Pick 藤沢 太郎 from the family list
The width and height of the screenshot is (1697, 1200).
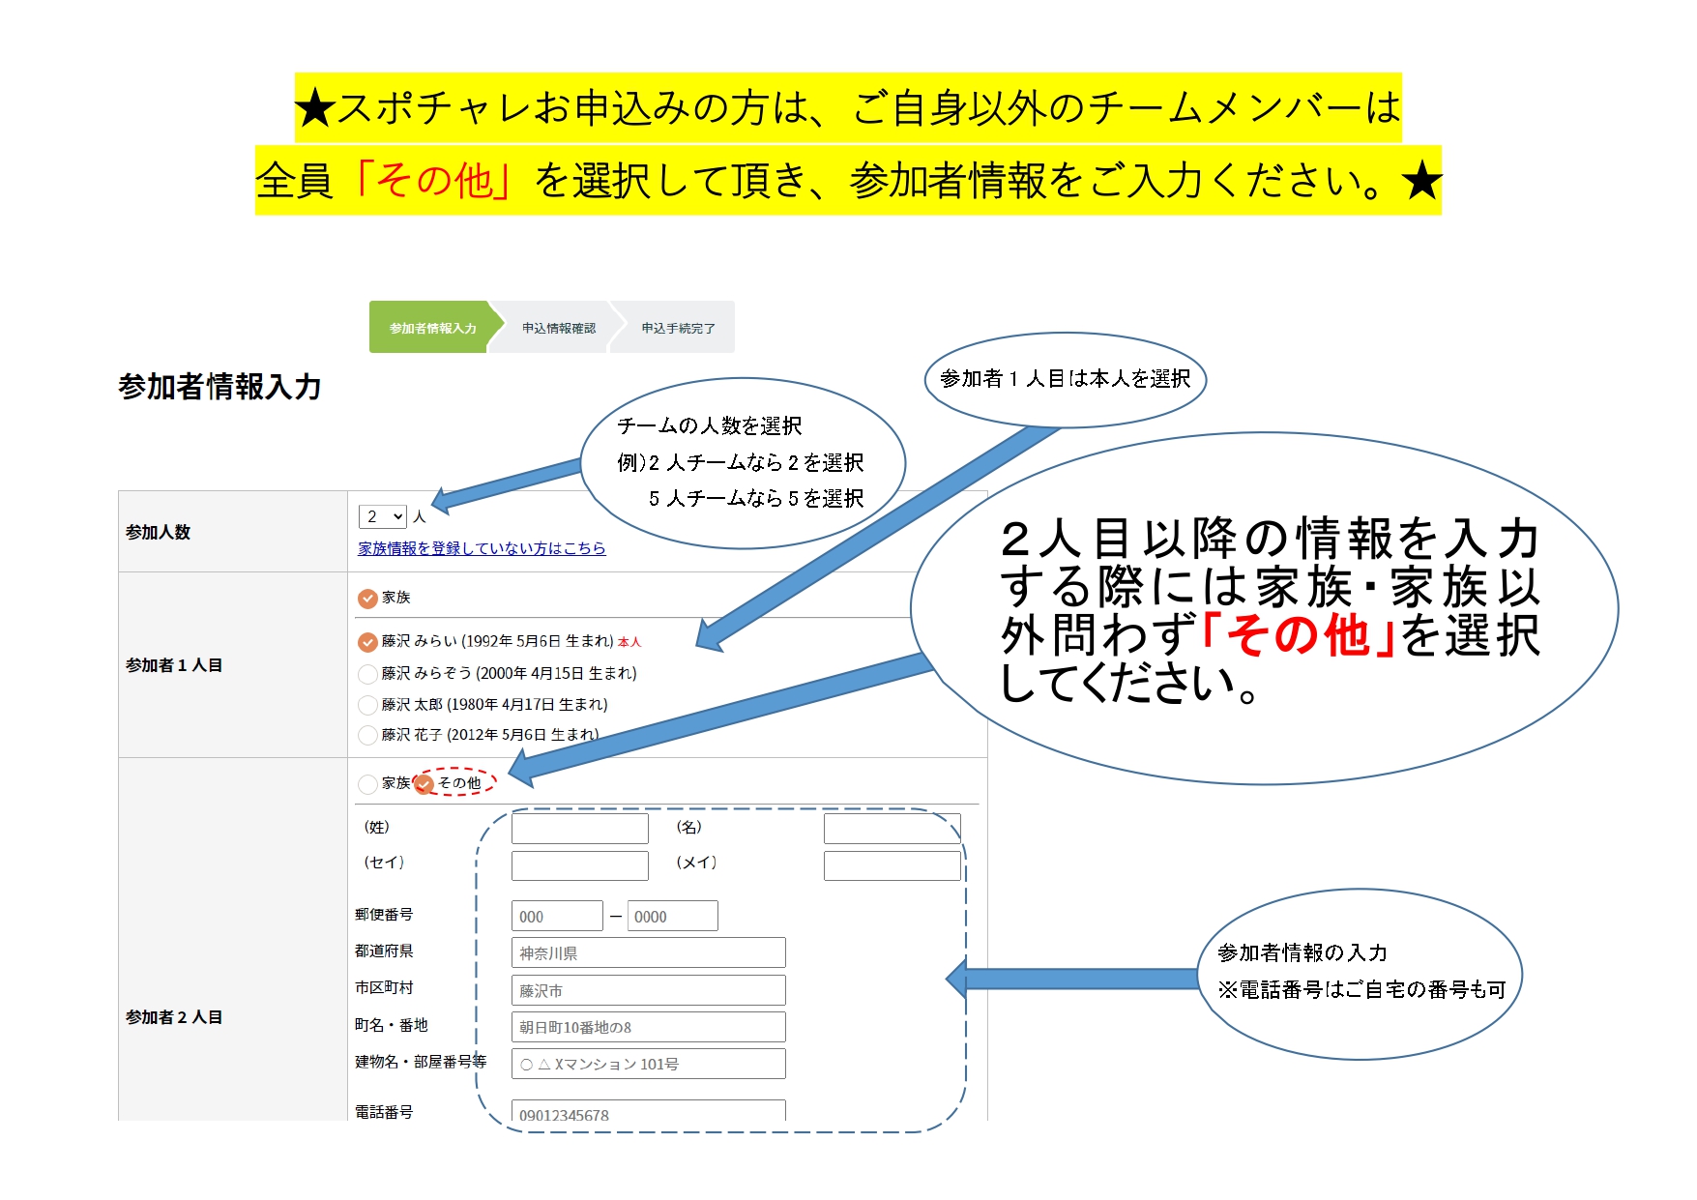[367, 705]
